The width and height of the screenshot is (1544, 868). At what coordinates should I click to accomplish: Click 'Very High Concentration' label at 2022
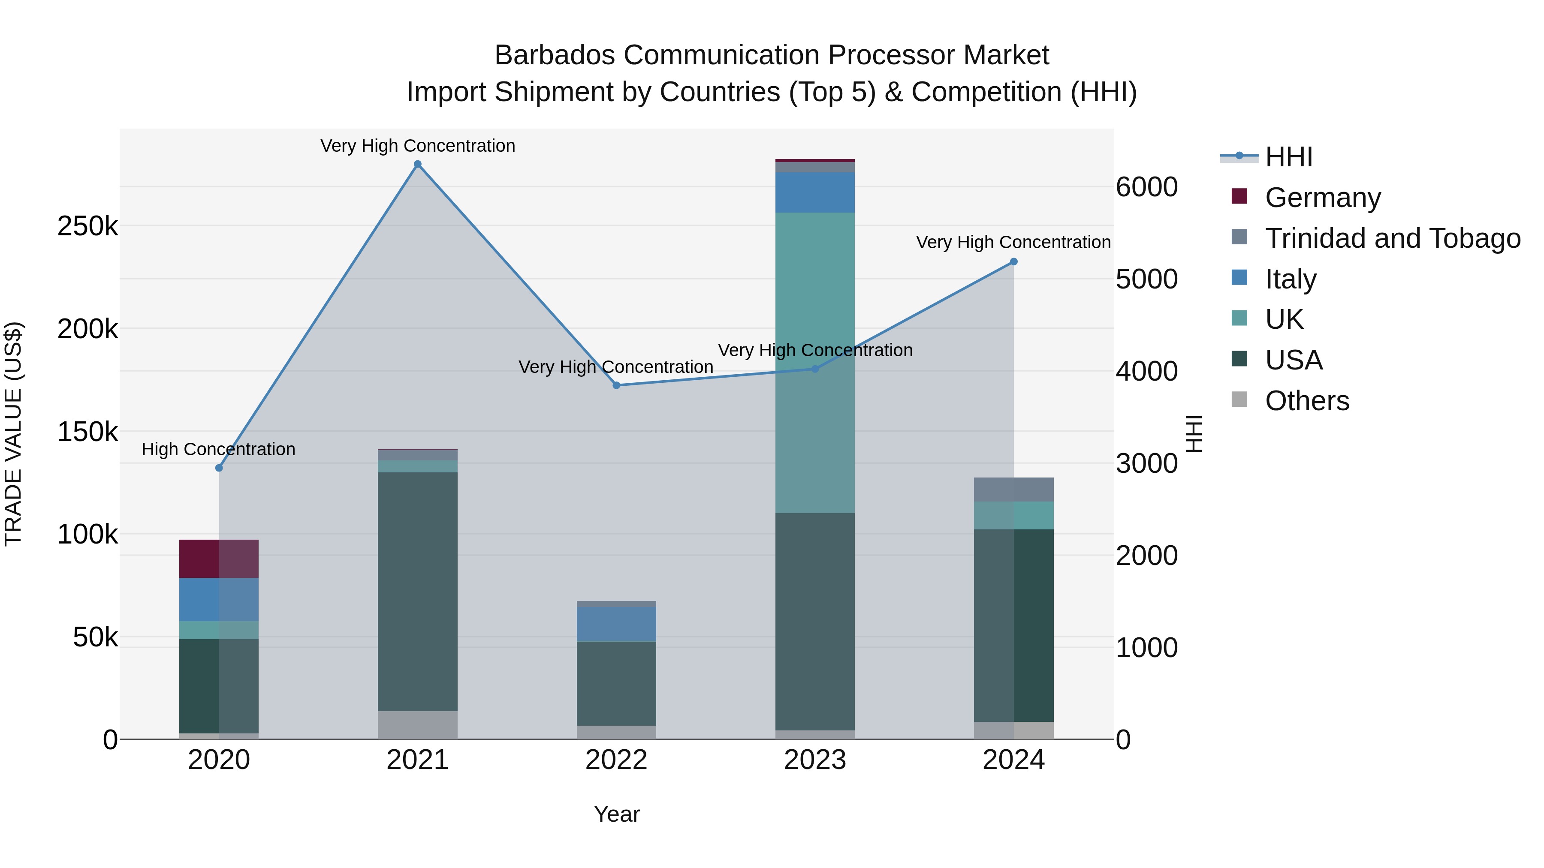pyautogui.click(x=616, y=366)
